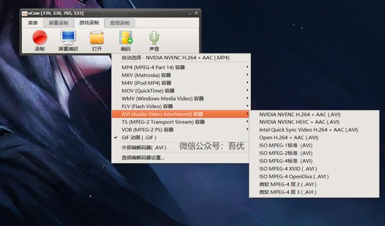Select auto NVIDIA NVENC H.264 + AAC (.MP4)

(181, 58)
